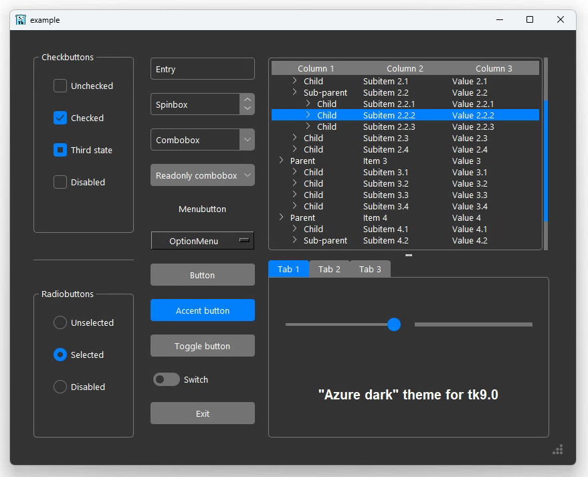Activate the Toggle button

coord(203,346)
